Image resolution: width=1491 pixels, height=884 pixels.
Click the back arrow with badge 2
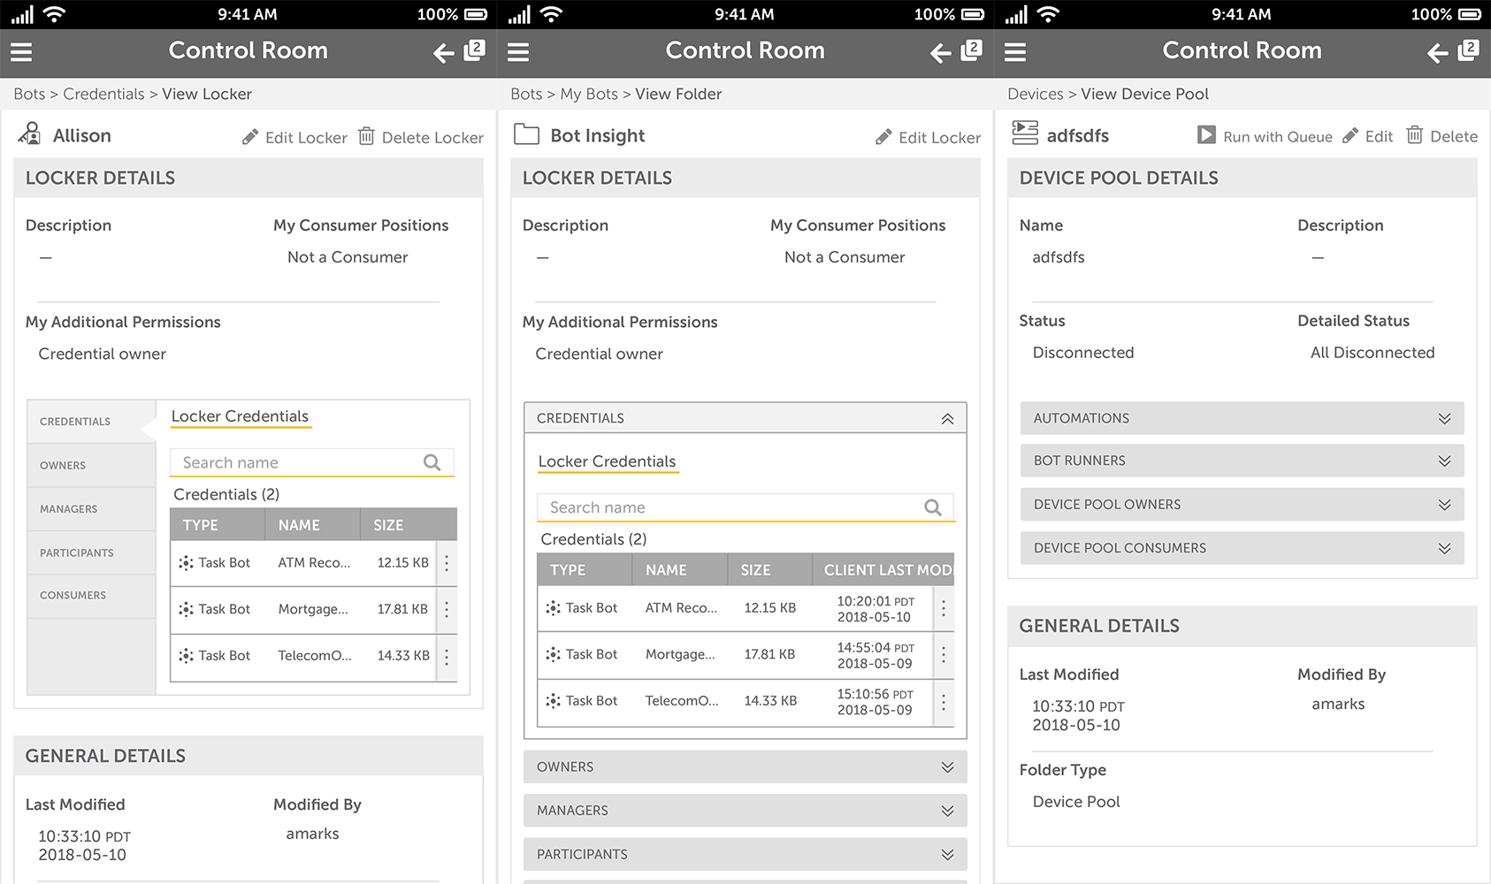(442, 53)
